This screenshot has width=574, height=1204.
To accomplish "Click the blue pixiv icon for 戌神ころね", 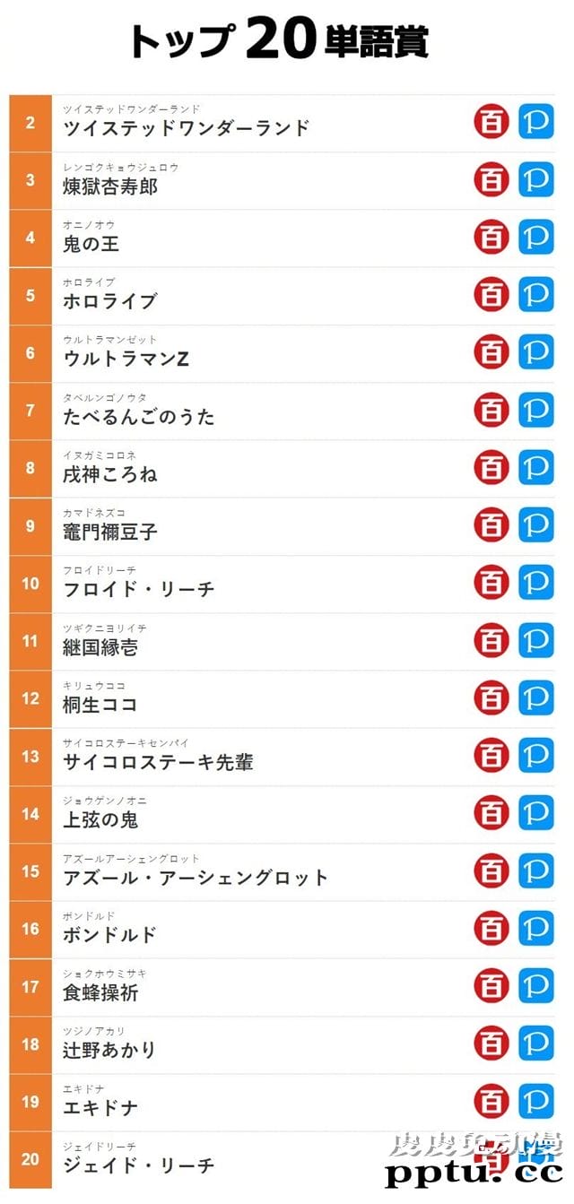I will 536,468.
